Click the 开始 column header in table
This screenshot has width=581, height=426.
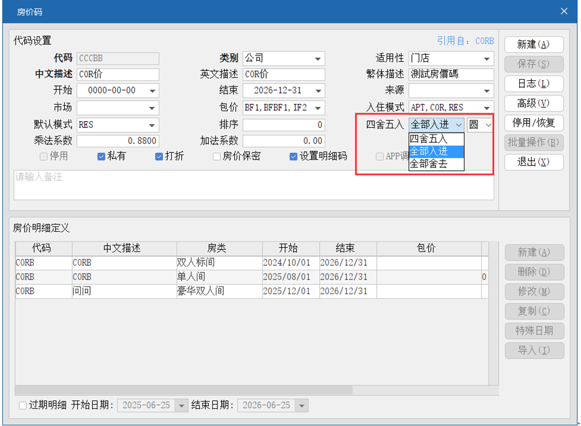pos(291,248)
